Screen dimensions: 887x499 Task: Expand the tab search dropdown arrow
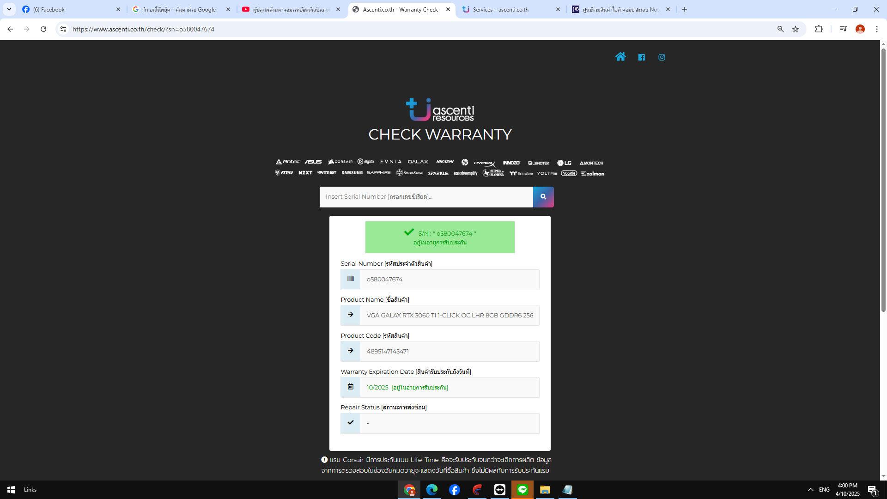coord(9,9)
